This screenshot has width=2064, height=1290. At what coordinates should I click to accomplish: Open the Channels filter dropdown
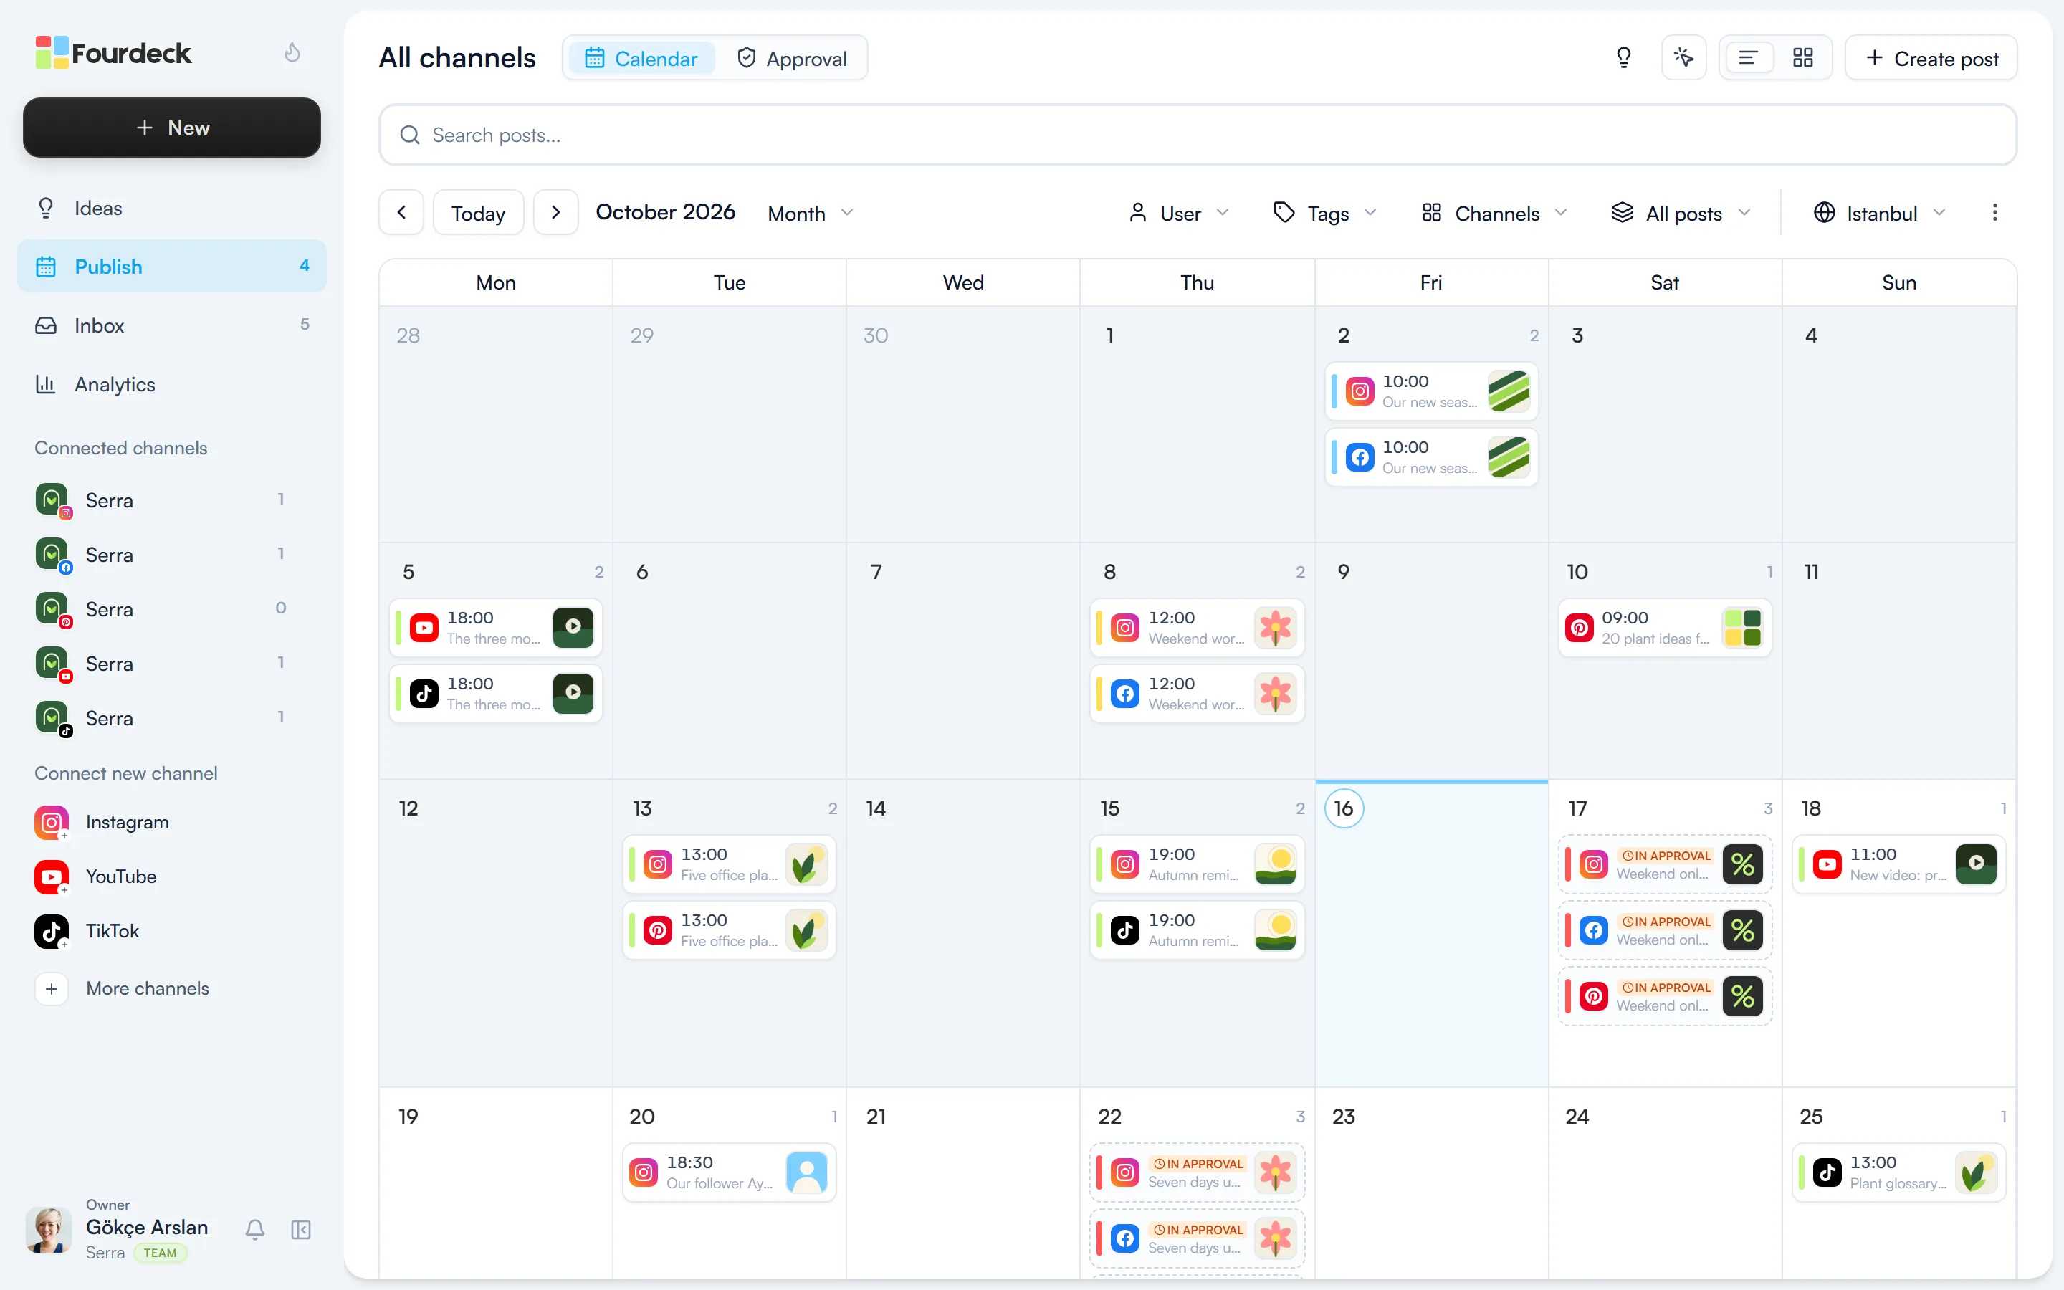pyautogui.click(x=1494, y=214)
